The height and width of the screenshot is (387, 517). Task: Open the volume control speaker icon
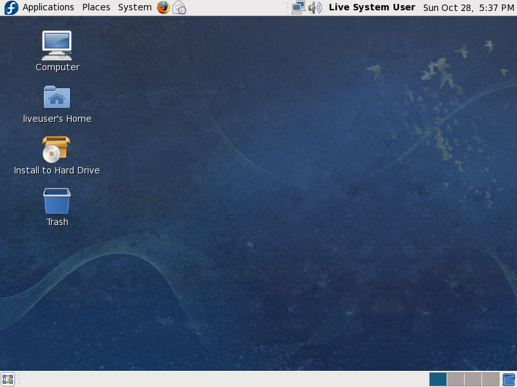pyautogui.click(x=315, y=8)
